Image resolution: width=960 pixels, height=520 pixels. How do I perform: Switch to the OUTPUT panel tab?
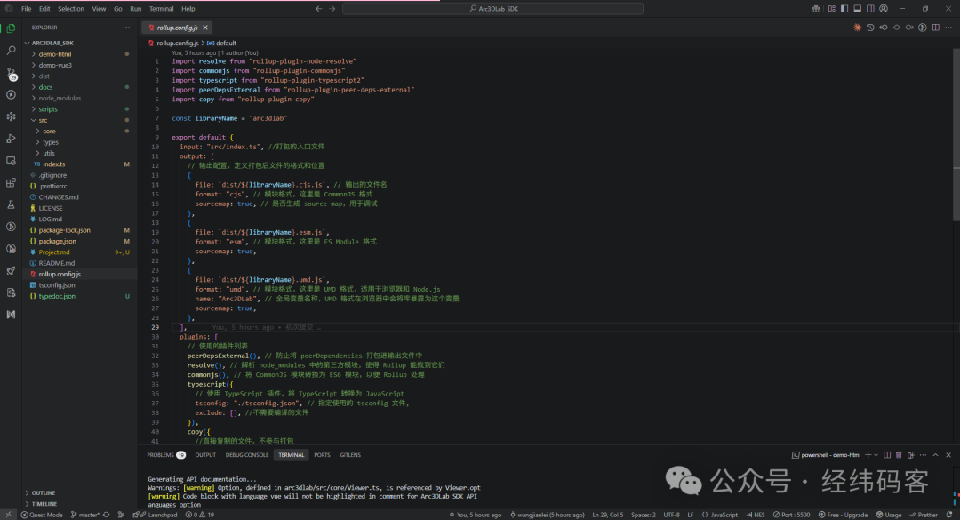[205, 455]
